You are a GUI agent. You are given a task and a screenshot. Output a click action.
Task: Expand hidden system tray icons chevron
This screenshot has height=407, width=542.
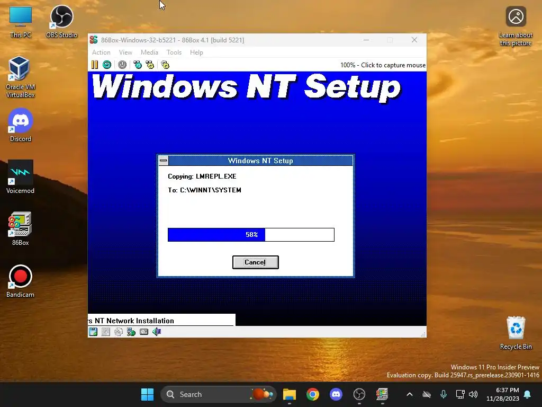pyautogui.click(x=410, y=394)
